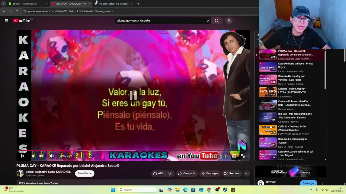The width and height of the screenshot is (346, 194).
Task: Open the tab search dropdown arrow
Action: pyautogui.click(x=4, y=4)
